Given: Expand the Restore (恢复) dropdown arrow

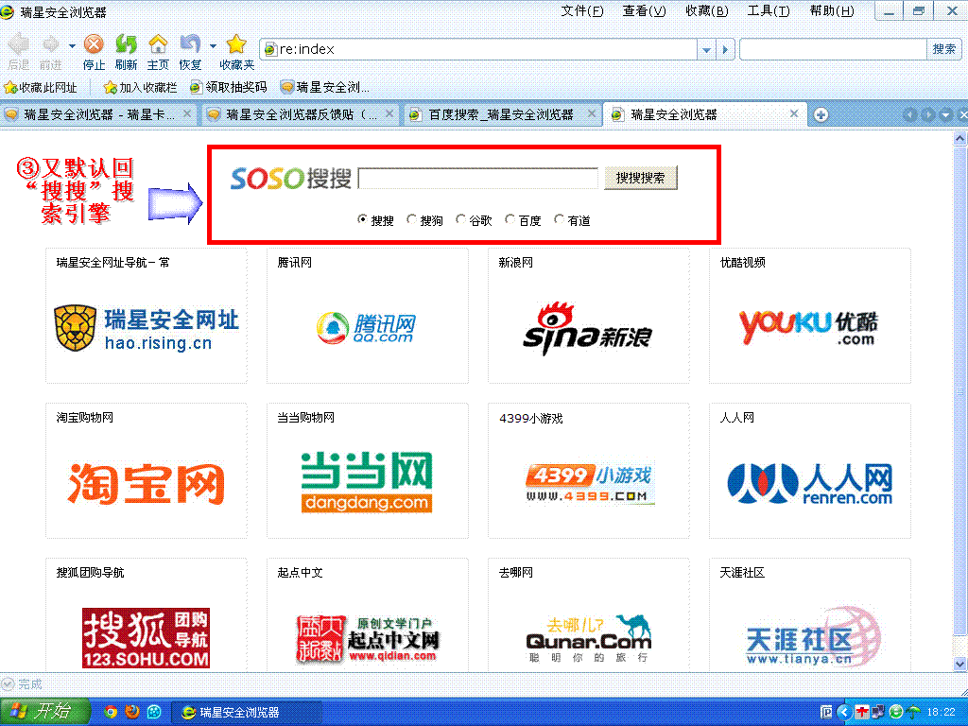Looking at the screenshot, I should [x=213, y=45].
